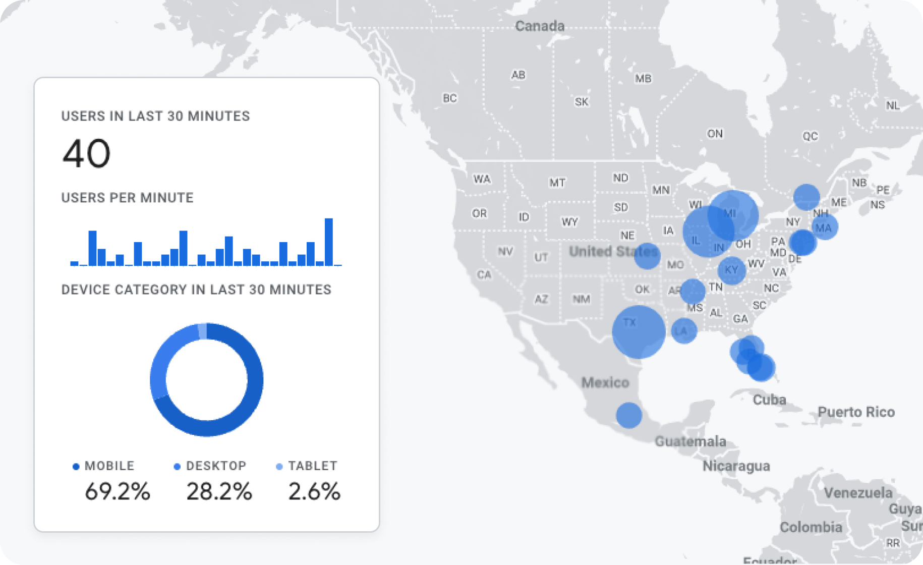Click the 28.2% desktop percentage value
This screenshot has width=923, height=565.
(x=219, y=491)
